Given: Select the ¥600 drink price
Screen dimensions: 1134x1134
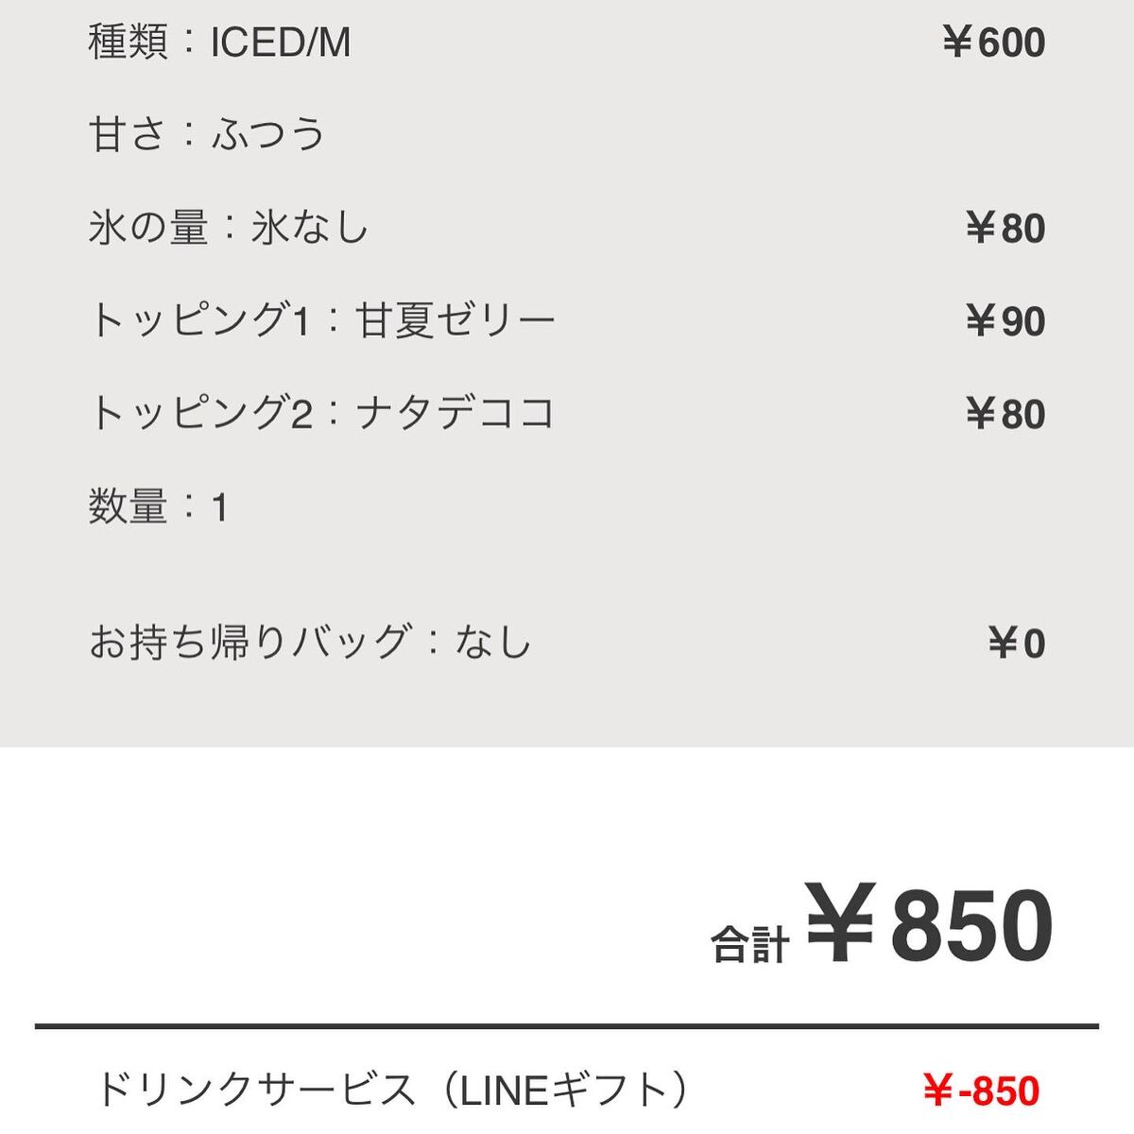Looking at the screenshot, I should click(x=994, y=43).
